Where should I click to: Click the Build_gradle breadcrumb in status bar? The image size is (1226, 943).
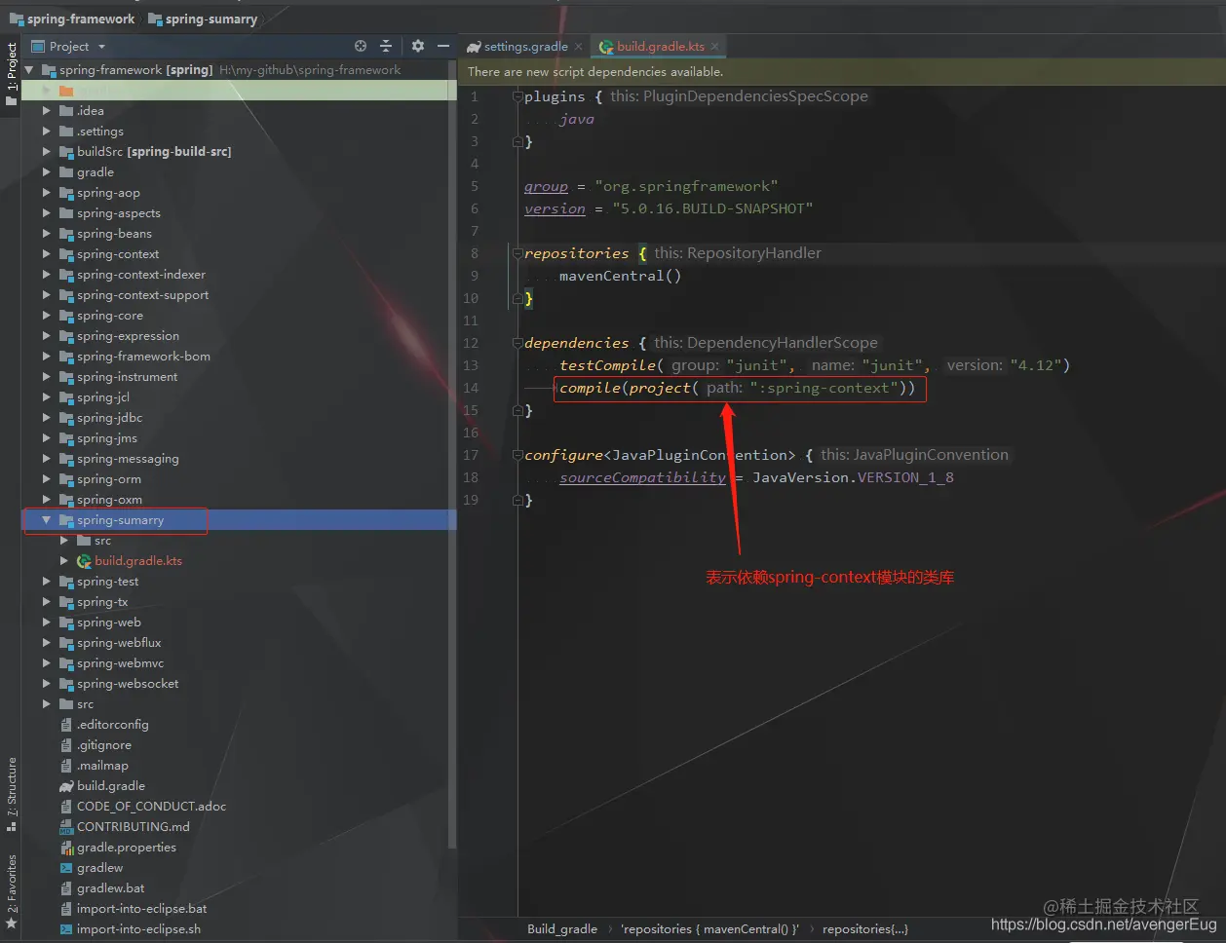(x=562, y=929)
